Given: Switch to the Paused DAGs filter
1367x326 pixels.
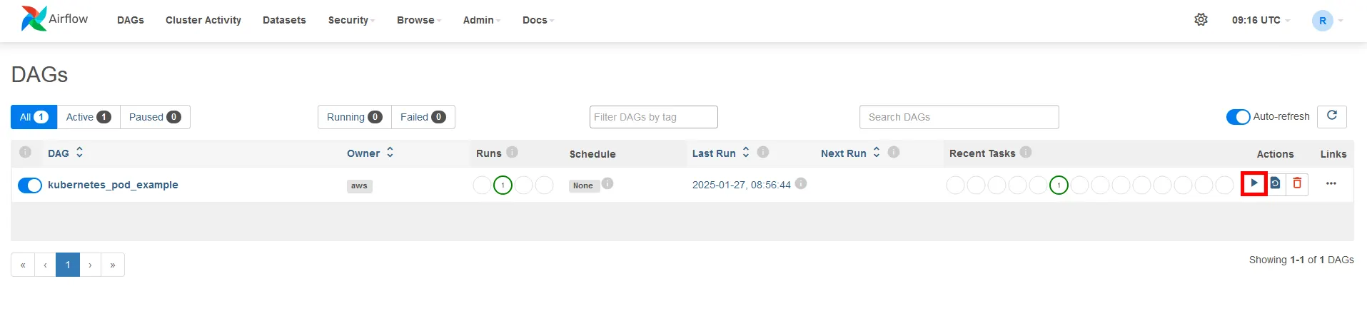Looking at the screenshot, I should [154, 117].
